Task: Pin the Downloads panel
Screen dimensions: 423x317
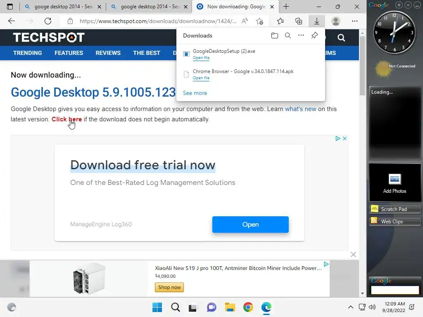Action: click(314, 35)
